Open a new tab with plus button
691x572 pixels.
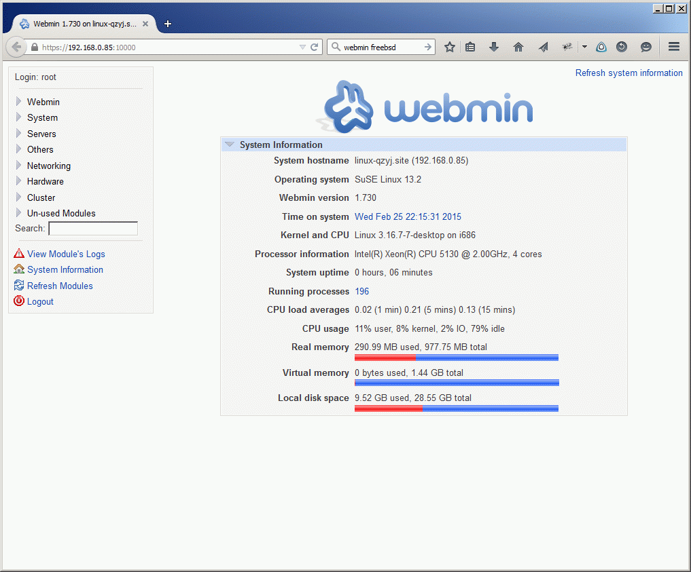[x=167, y=24]
